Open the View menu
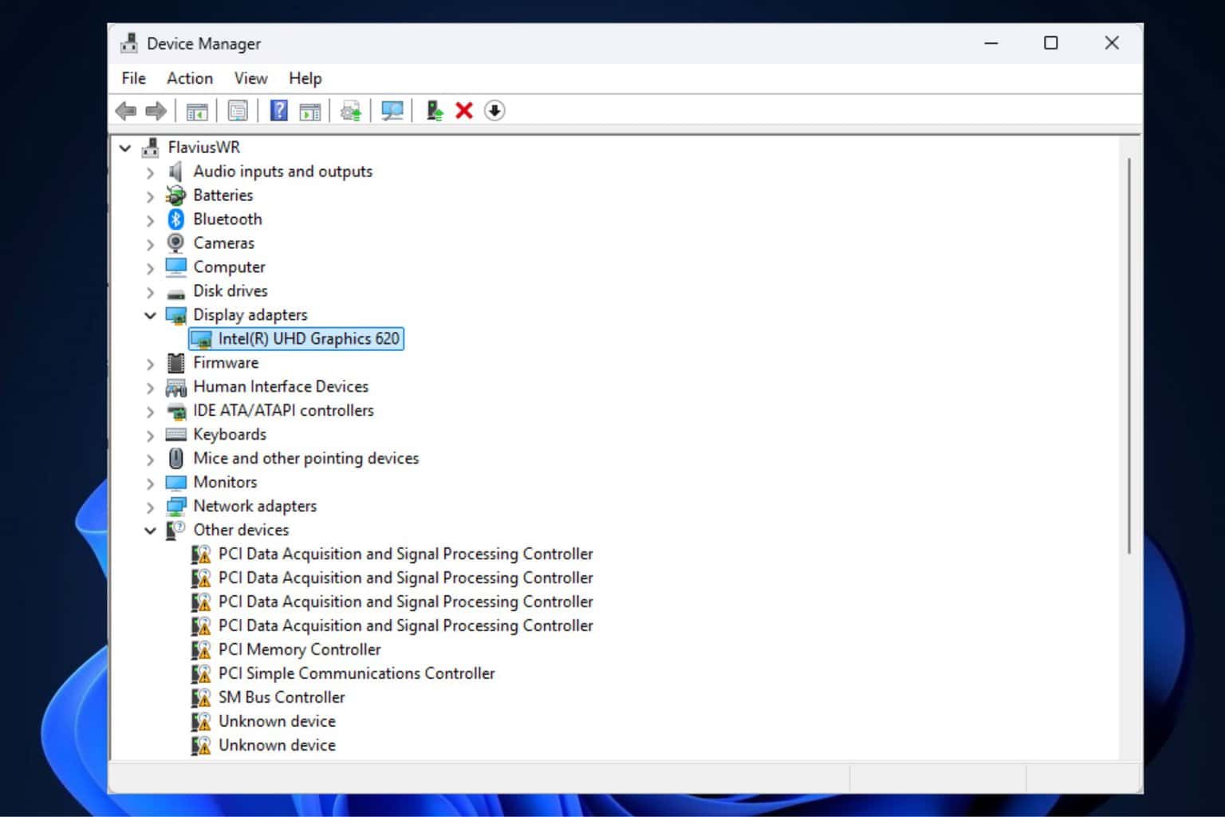Image resolution: width=1225 pixels, height=817 pixels. (250, 78)
